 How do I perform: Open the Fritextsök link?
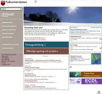click(5, 16)
